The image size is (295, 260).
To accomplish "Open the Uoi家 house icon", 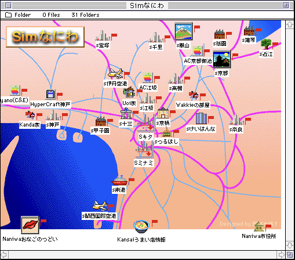I will (129, 92).
